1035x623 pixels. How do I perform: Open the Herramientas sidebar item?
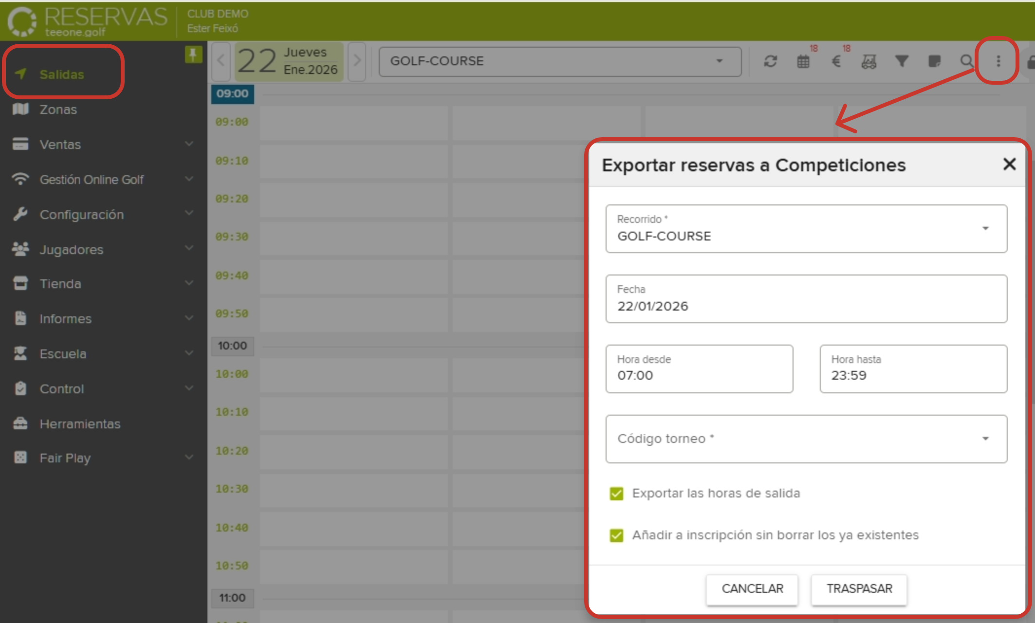80,424
